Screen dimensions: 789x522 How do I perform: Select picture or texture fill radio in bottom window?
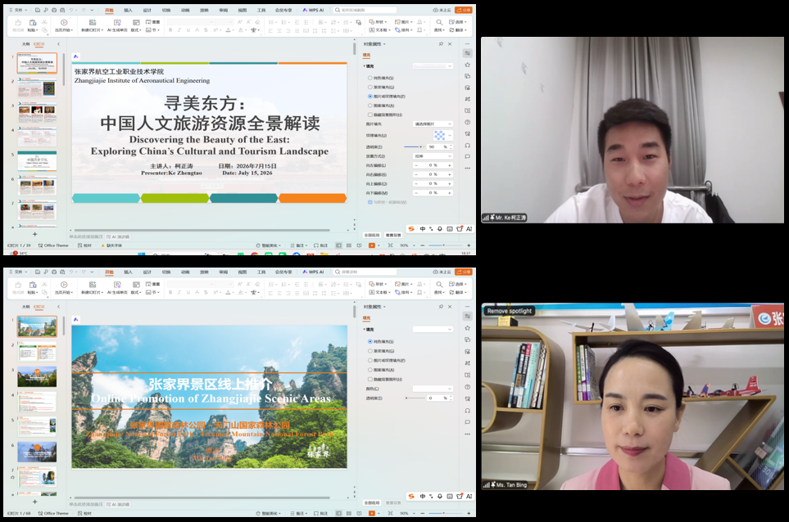(x=370, y=360)
